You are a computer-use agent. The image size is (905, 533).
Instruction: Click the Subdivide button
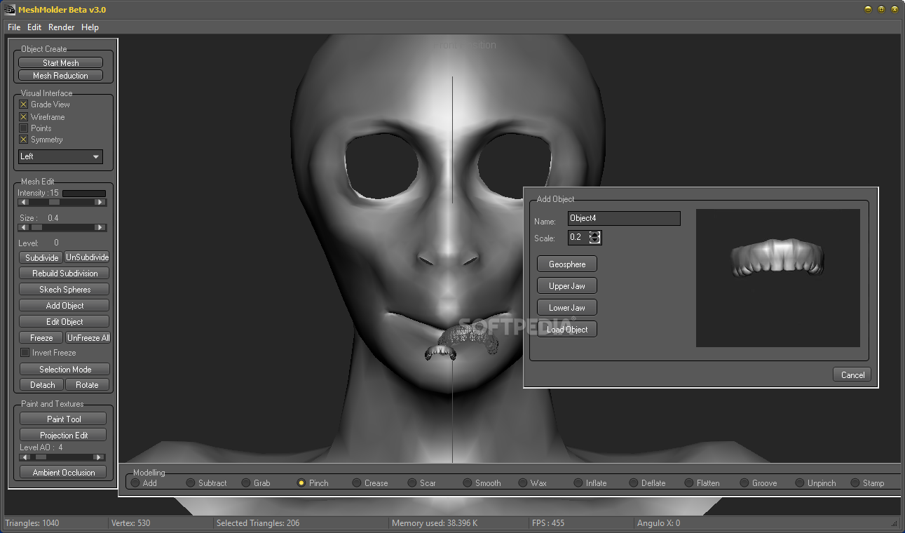tap(42, 257)
